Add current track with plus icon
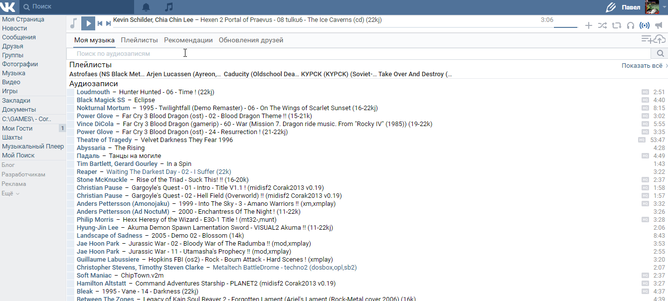The image size is (668, 301). click(589, 25)
